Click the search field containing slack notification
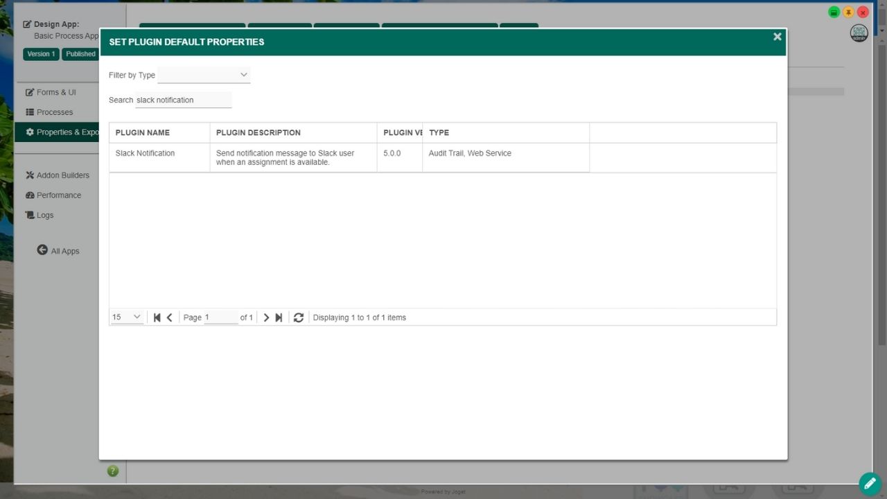This screenshot has width=887, height=499. 183,100
